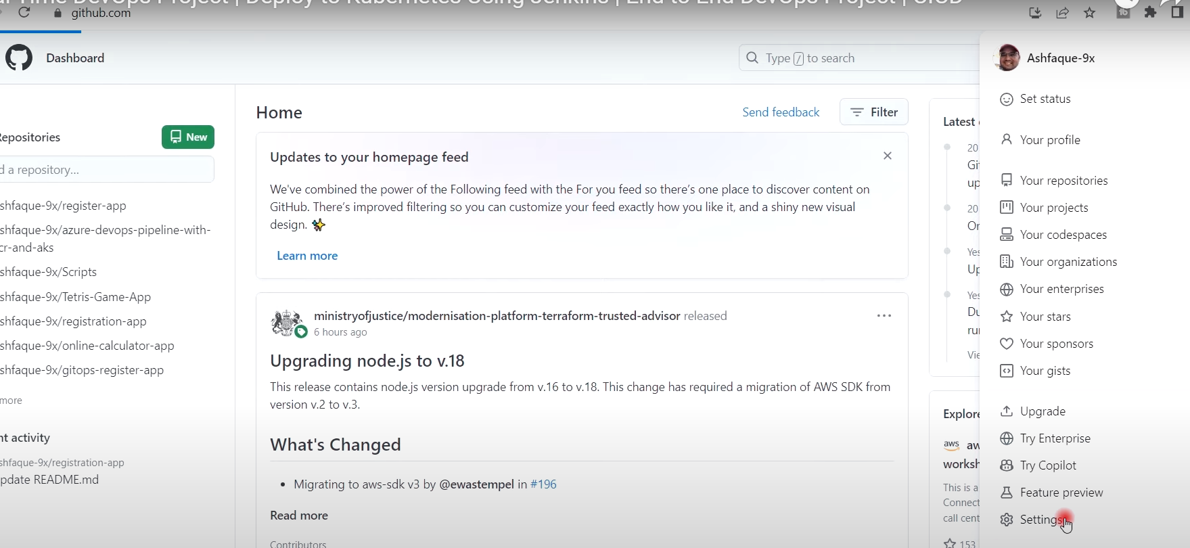Open Your codespaces menu item
Screen dimensions: 1190x548
pyautogui.click(x=1063, y=235)
